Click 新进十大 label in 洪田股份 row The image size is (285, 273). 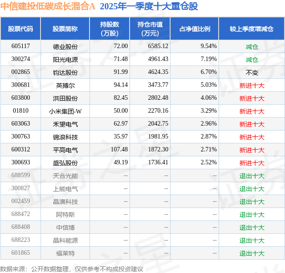tap(252, 98)
